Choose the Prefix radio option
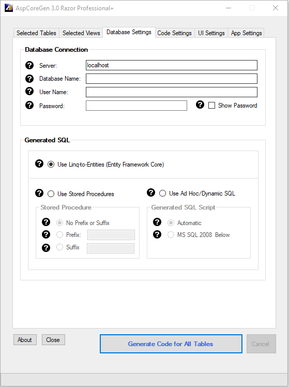289x387 pixels. click(59, 234)
